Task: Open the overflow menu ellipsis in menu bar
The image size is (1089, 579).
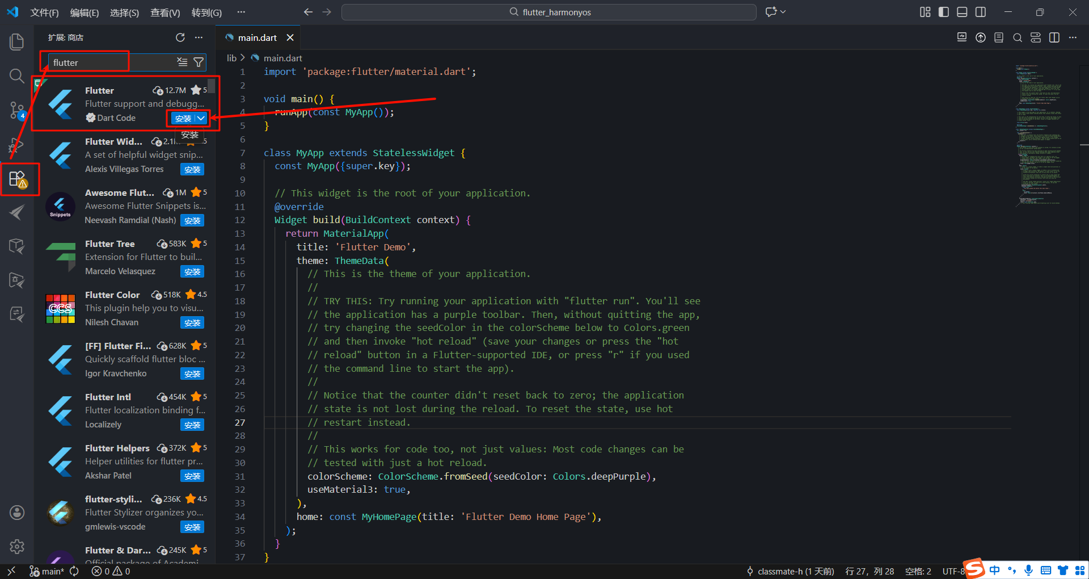Action: (241, 12)
